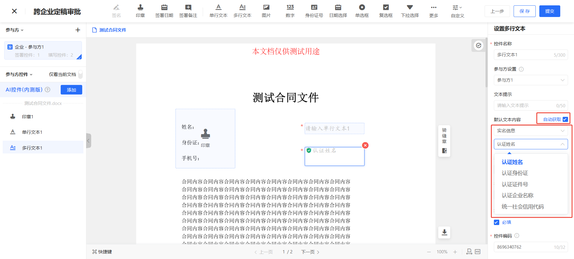Click the download icon beside the document

coord(444,232)
